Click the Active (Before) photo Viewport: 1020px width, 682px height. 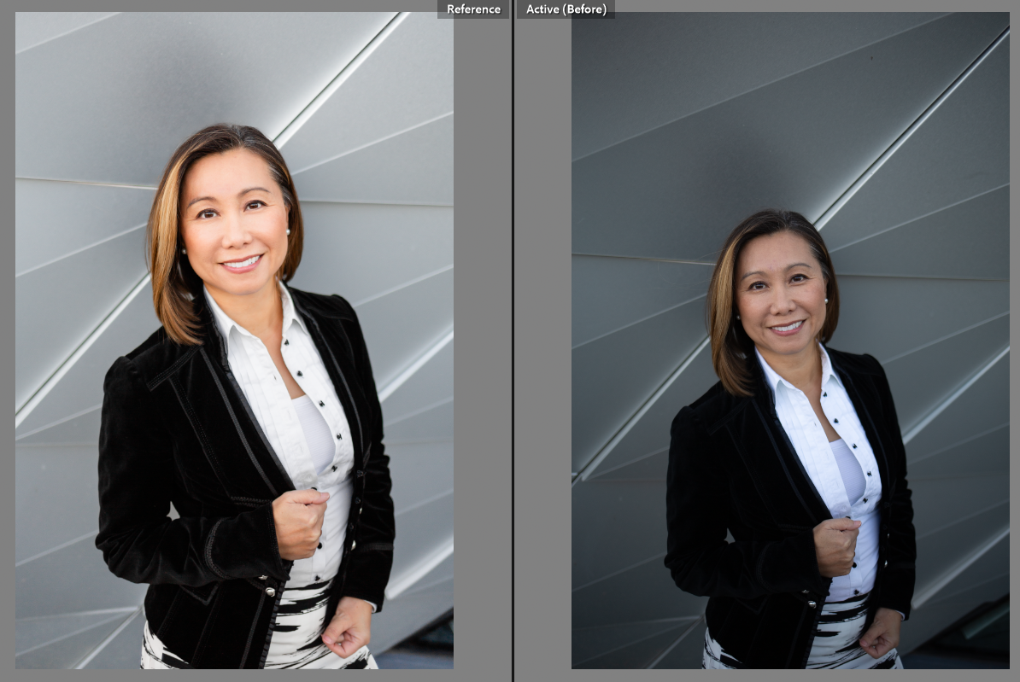click(790, 340)
